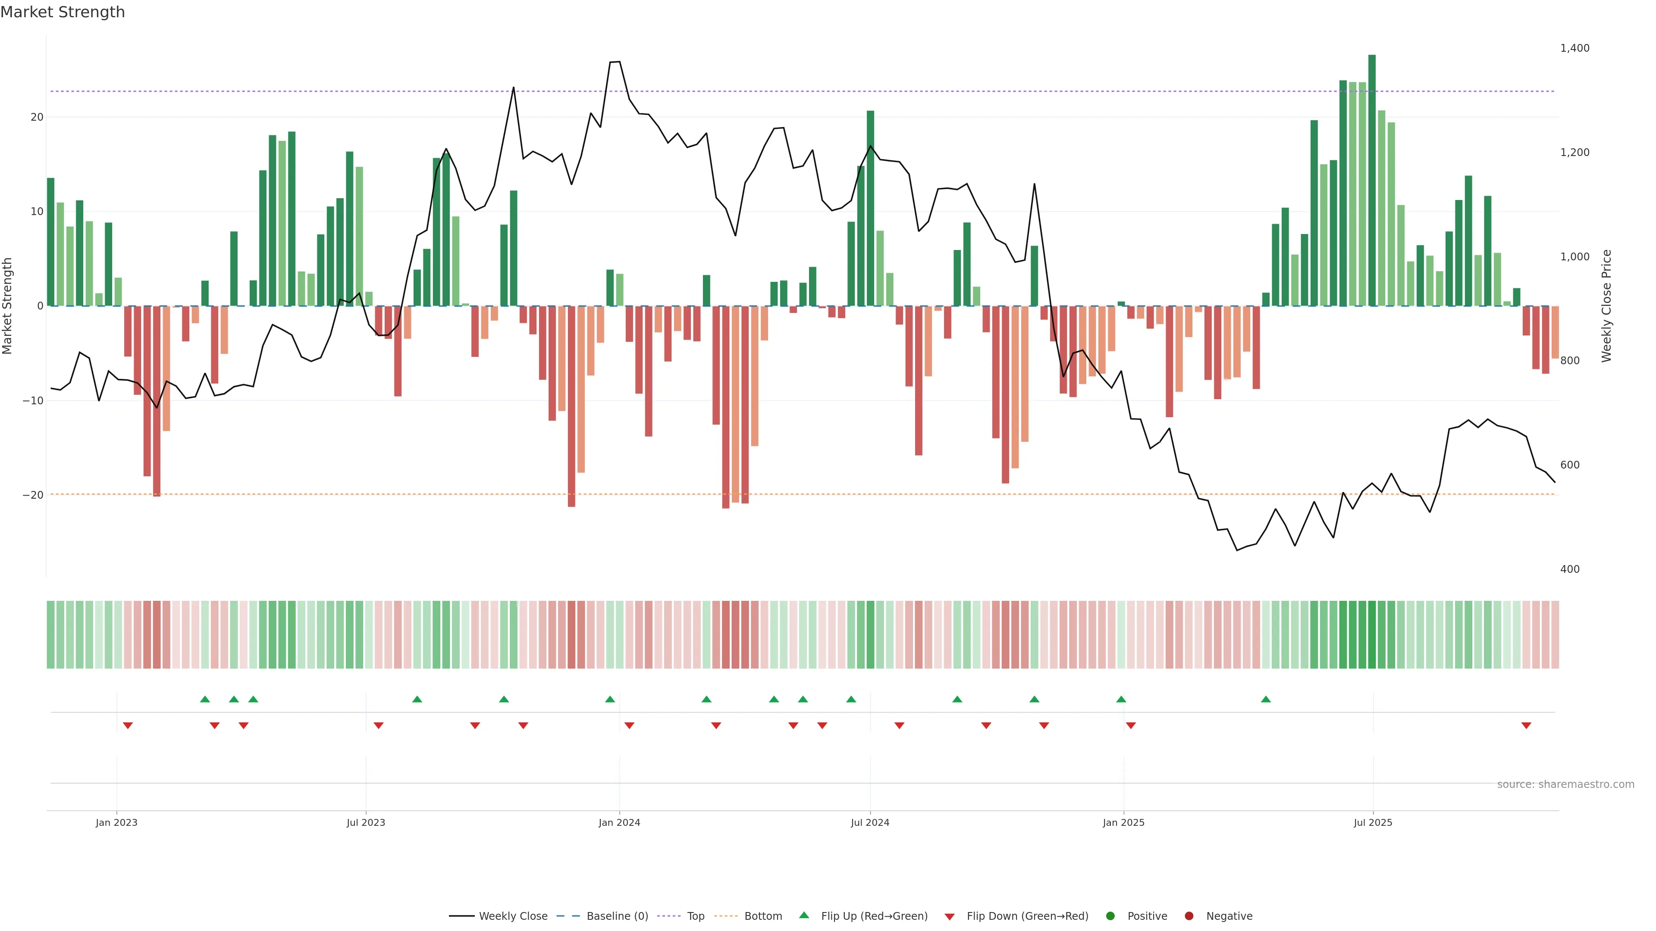
Task: Click the Jan 2024 x-axis label
Action: 619,822
